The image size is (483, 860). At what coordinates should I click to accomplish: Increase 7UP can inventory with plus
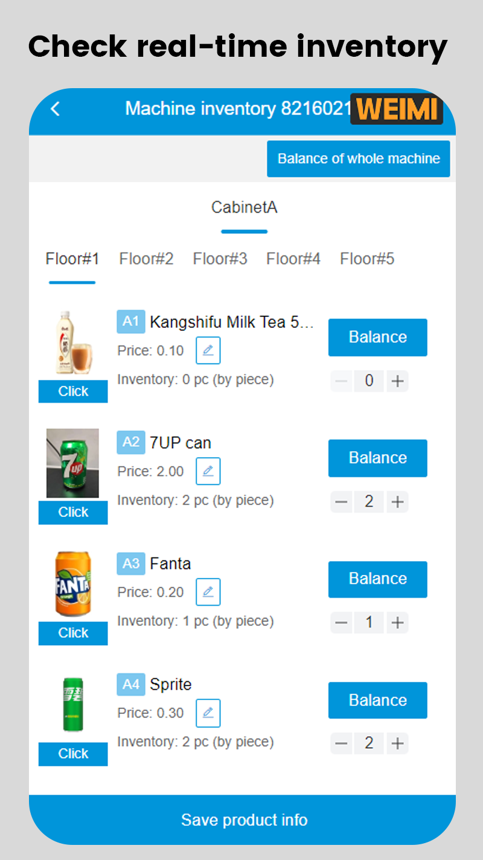coord(397,502)
